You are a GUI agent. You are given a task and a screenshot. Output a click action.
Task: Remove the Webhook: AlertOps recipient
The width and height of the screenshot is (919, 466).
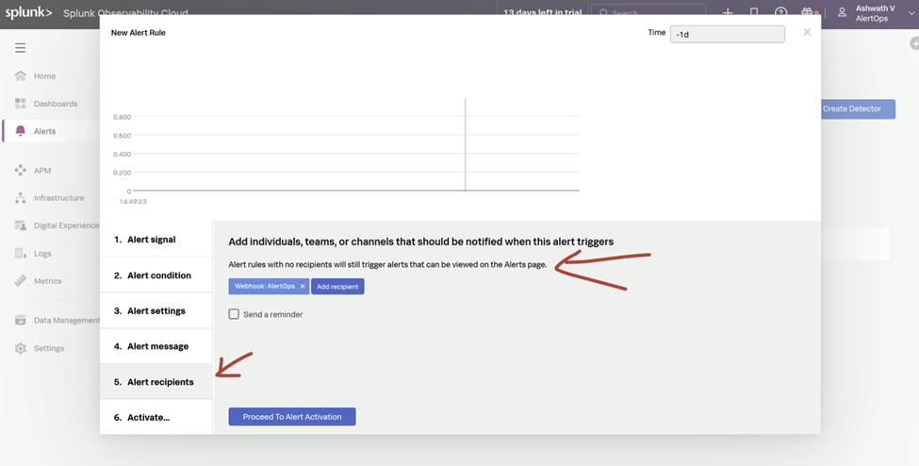click(303, 286)
